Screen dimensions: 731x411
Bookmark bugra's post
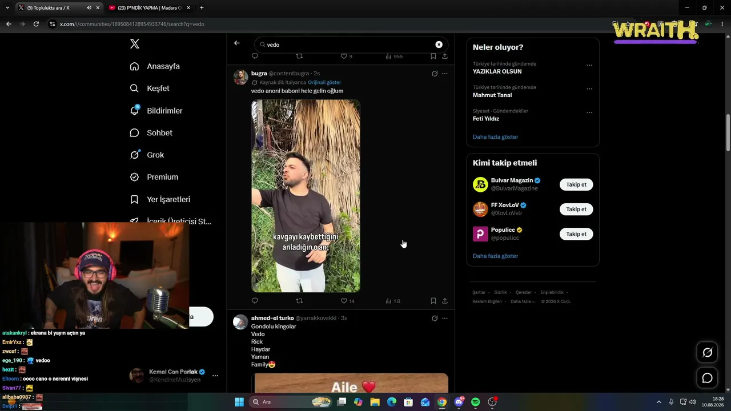433,301
